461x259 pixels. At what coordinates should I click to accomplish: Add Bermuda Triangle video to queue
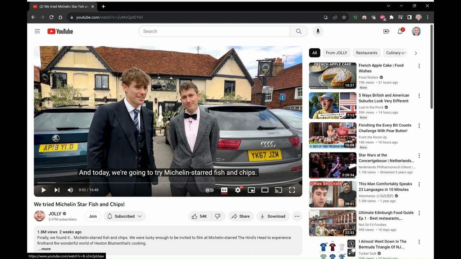351,253
